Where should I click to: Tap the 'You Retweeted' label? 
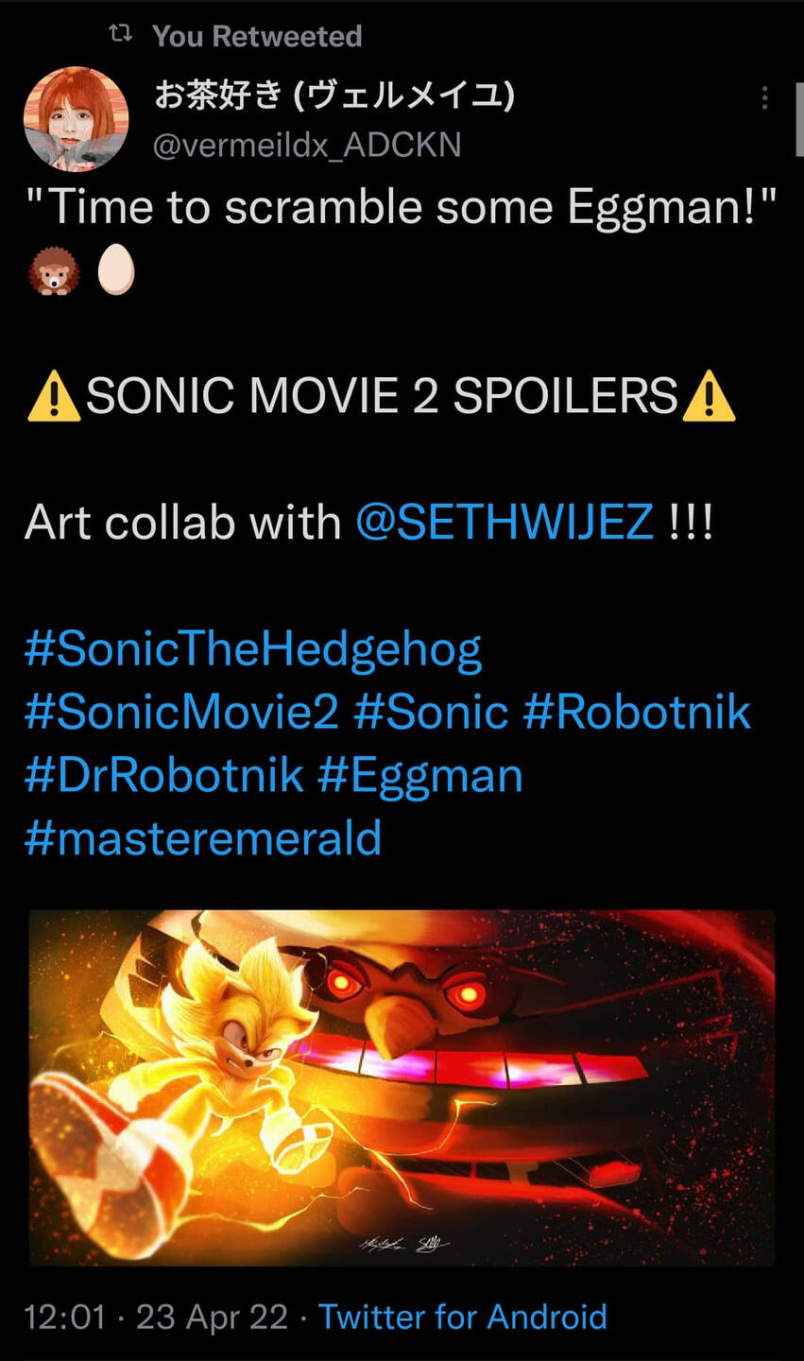point(257,36)
